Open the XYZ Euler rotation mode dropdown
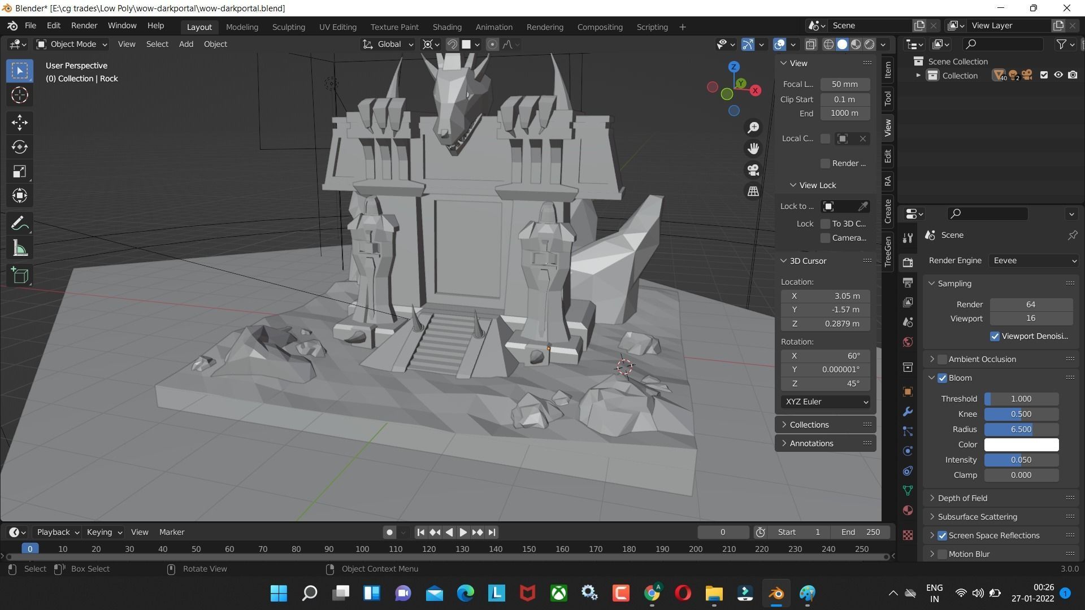Screen dimensions: 1085x610 click(824, 402)
